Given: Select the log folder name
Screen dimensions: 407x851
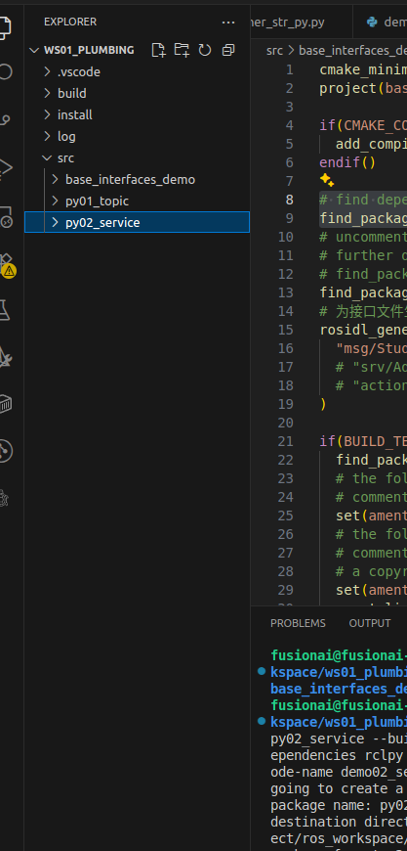Looking at the screenshot, I should pos(66,136).
